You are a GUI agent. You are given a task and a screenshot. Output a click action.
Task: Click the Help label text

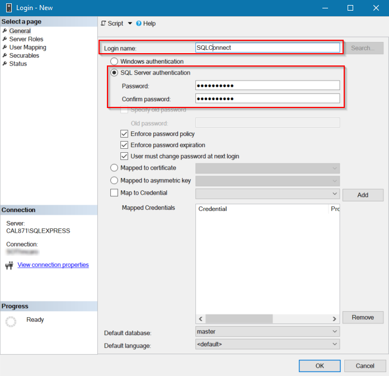coord(149,23)
